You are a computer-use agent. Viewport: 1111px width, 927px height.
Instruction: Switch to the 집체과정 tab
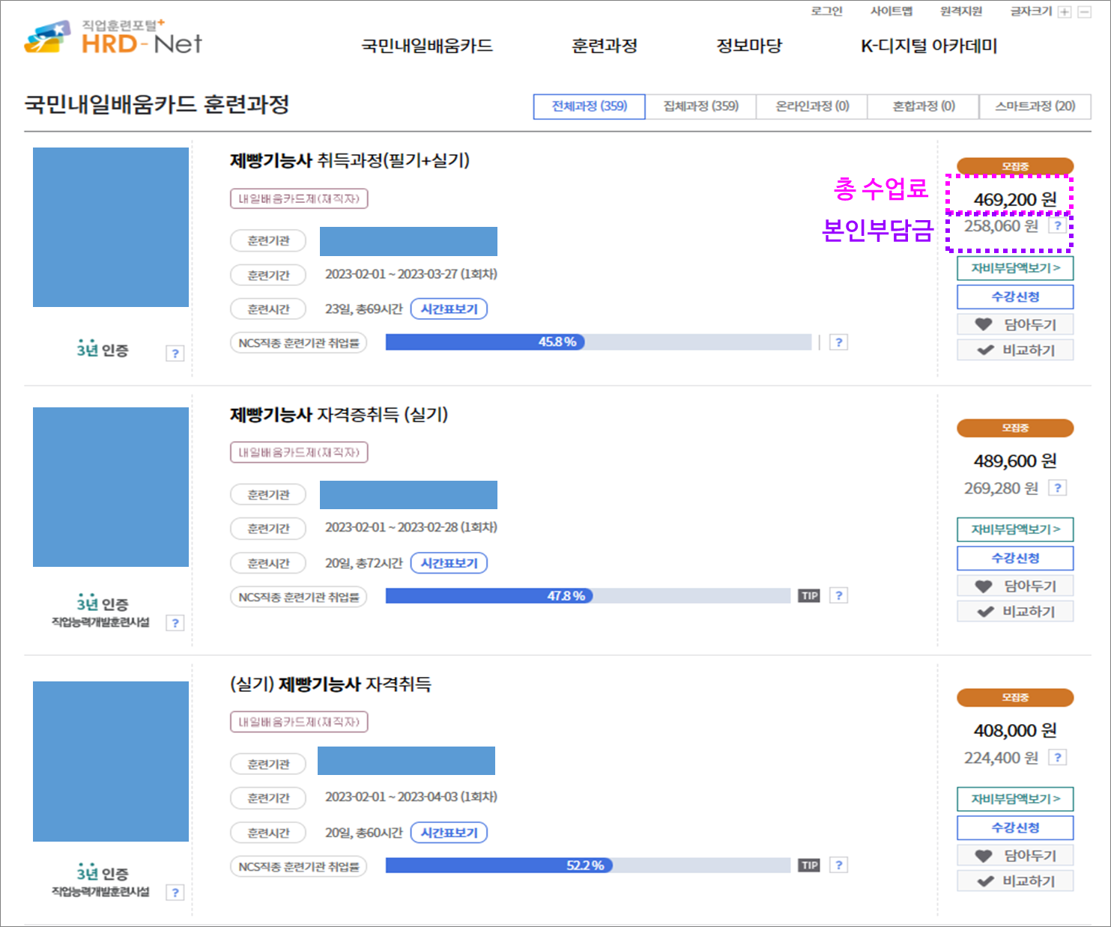pyautogui.click(x=700, y=106)
